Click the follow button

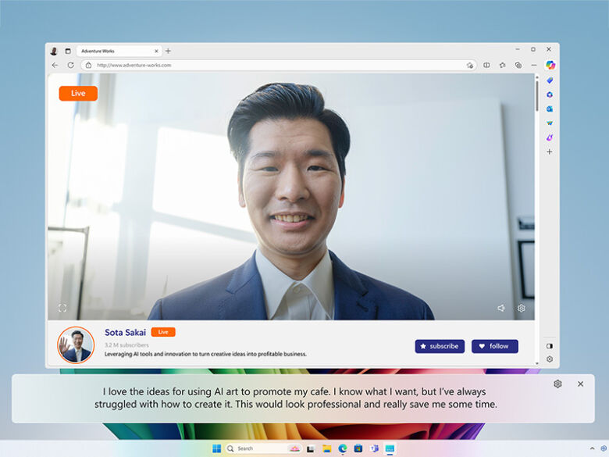(494, 346)
